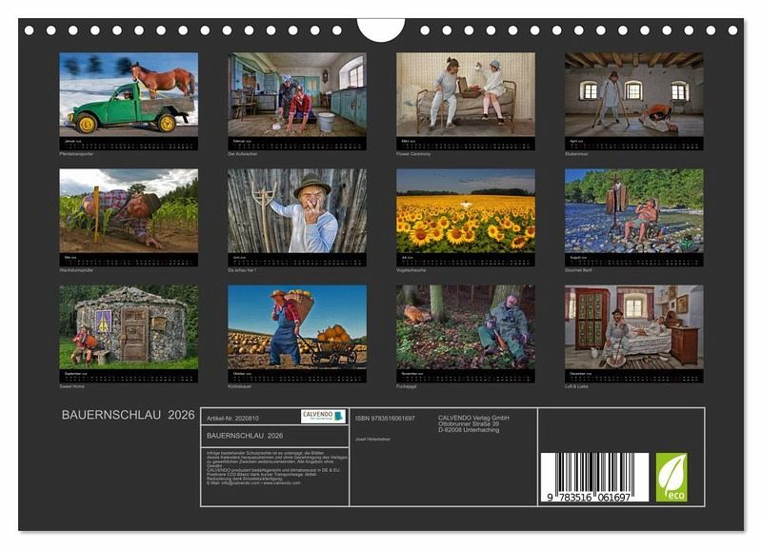This screenshot has height=549, width=762.
Task: Select the February 'Der Aufwischer' kitchen photo
Action: coord(297,94)
